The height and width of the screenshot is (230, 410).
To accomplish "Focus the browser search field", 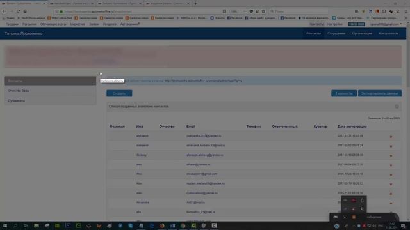I will pos(299,11).
